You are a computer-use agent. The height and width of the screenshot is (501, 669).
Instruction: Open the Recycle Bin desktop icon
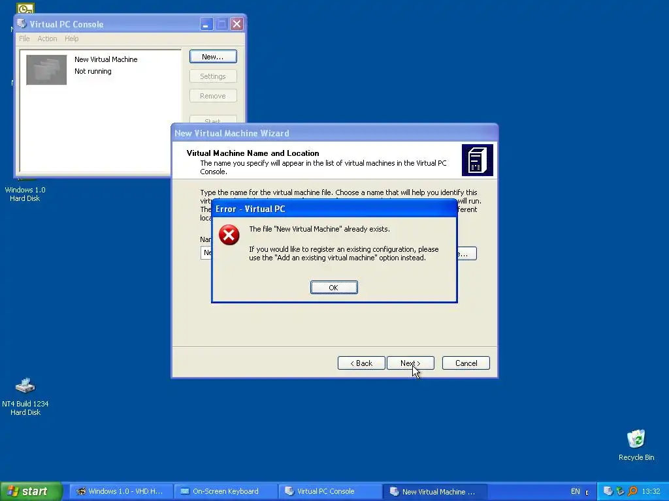pos(636,445)
